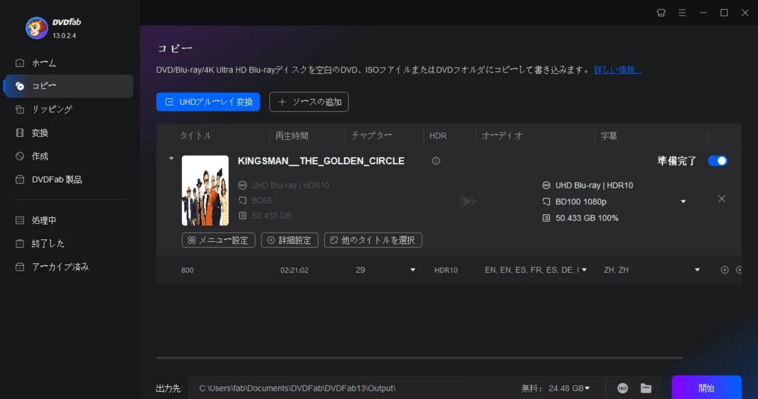The width and height of the screenshot is (758, 399).
Task: Preview title 800 with play icon
Action: pos(724,270)
